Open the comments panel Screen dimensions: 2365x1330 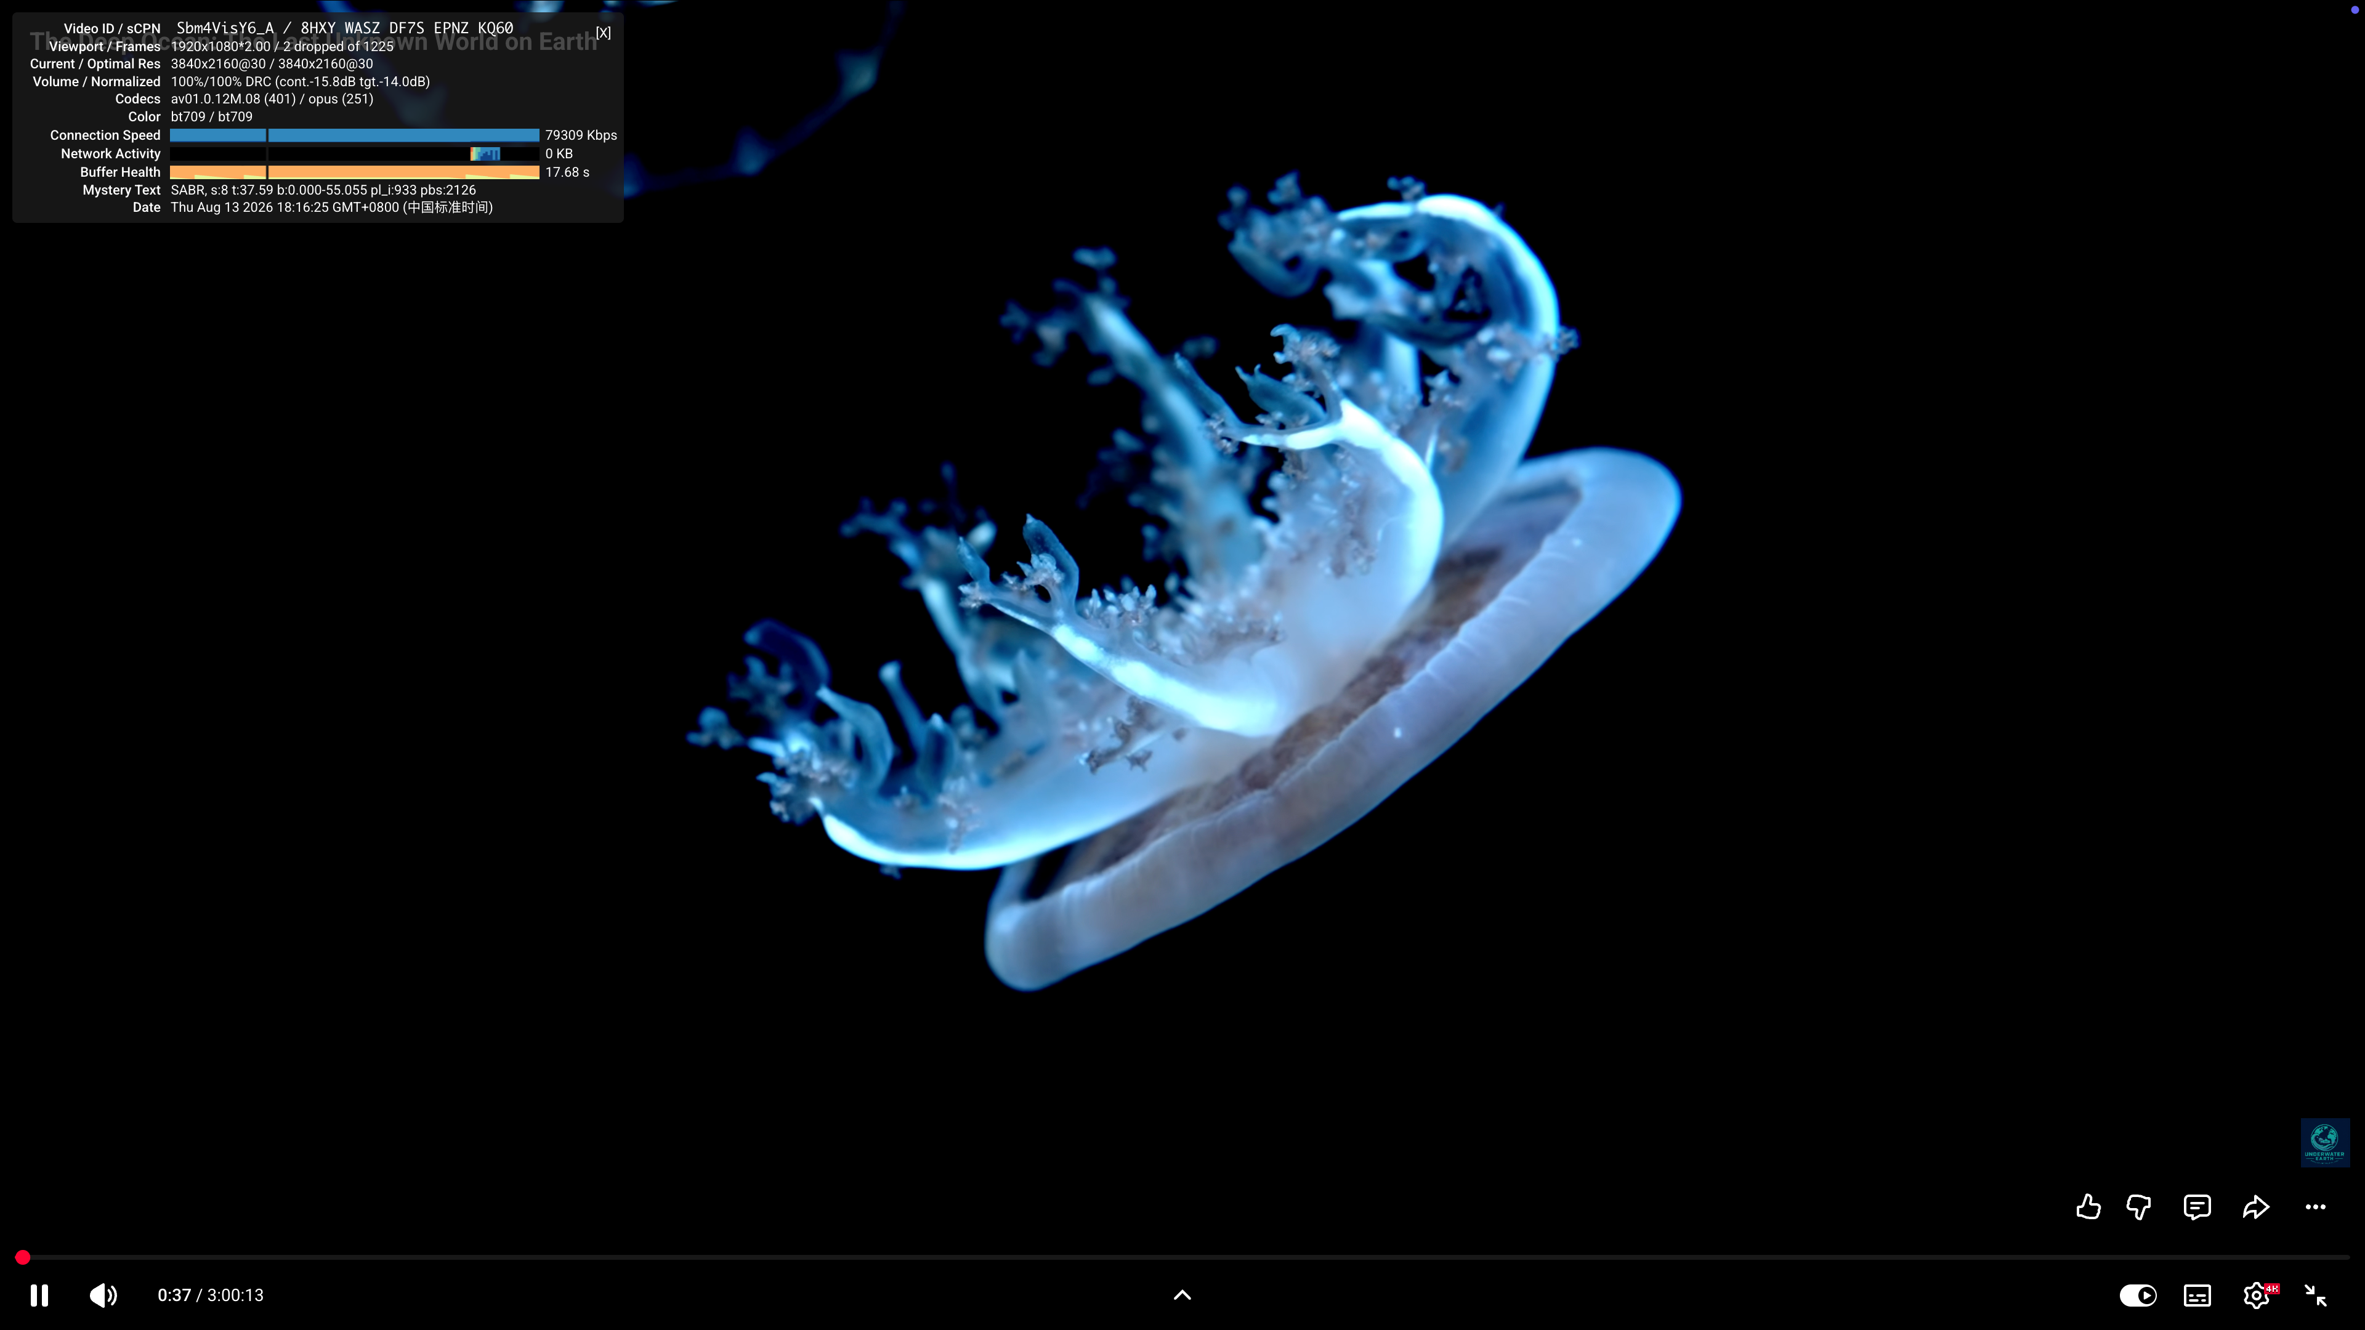coord(2197,1207)
